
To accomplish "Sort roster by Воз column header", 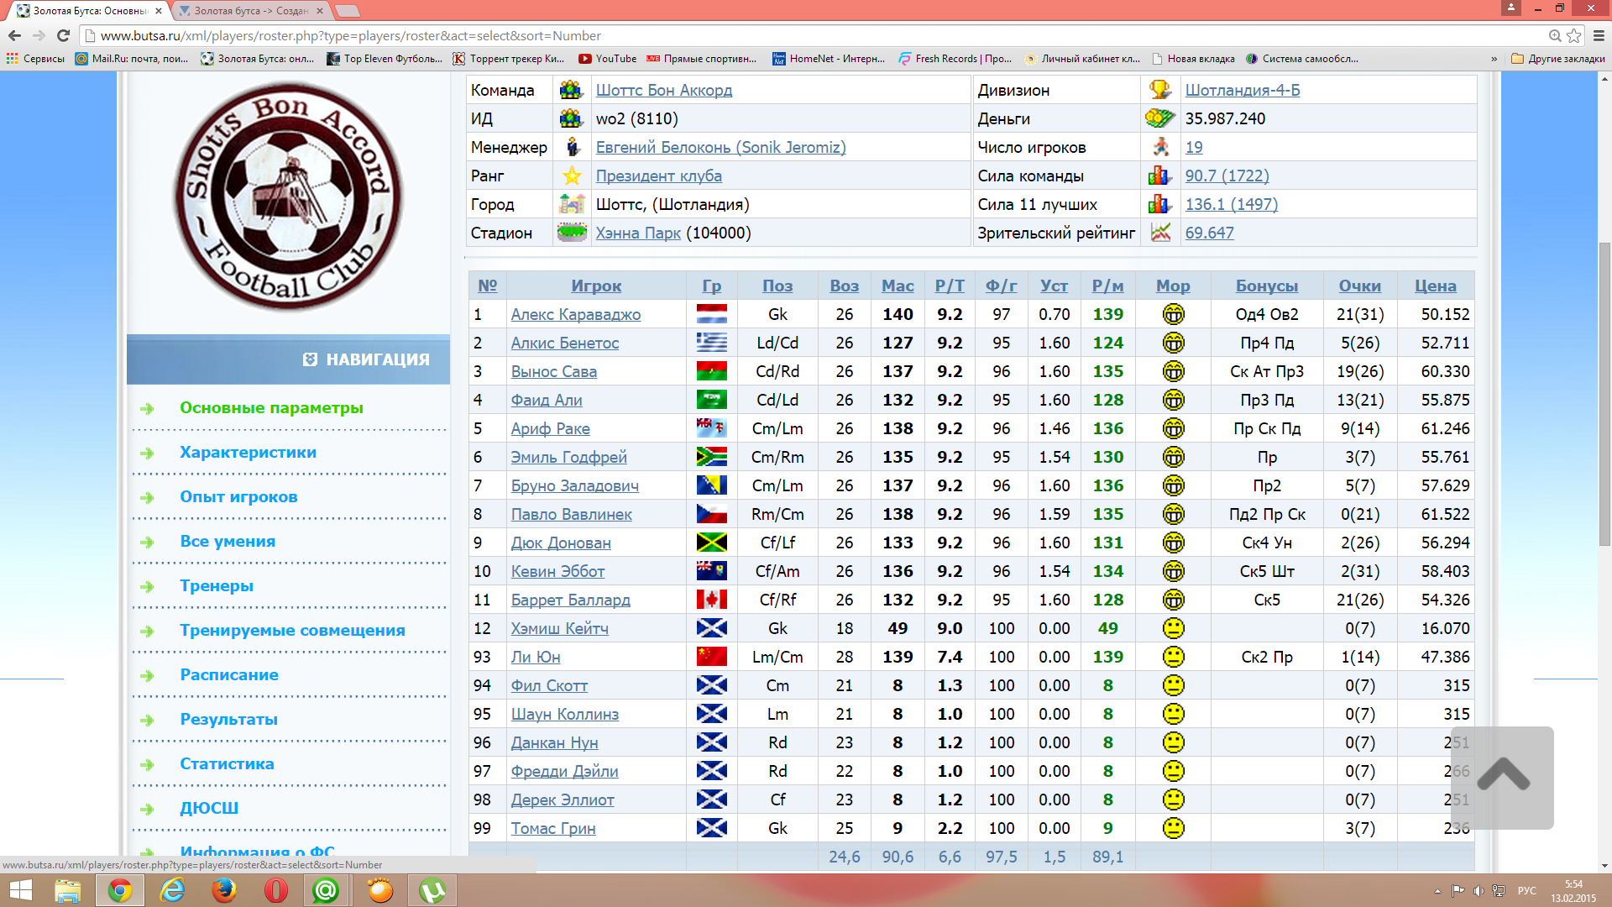I will [844, 286].
